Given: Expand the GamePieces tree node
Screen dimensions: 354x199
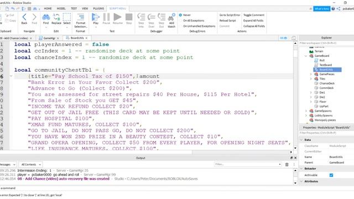Looking at the screenshot, I should 311,74.
